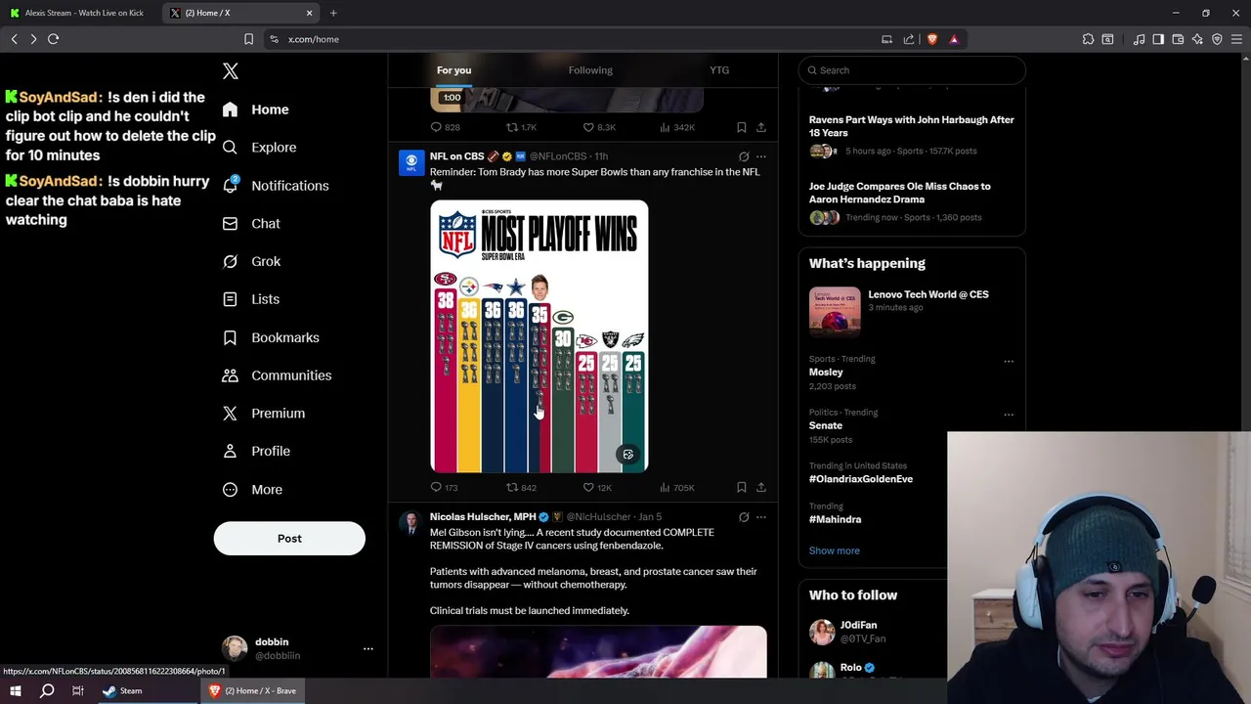This screenshot has height=704, width=1251.
Task: Bookmark this page in Brave
Action: [248, 39]
